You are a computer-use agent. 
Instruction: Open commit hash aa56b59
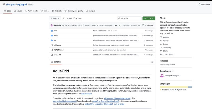pos(126,25)
